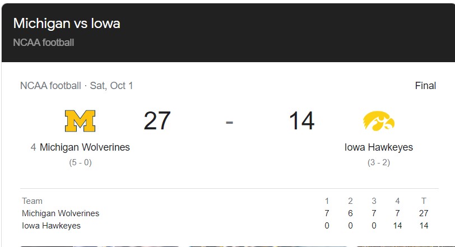Select Michigan Wolverines row in score table
The height and width of the screenshot is (247, 455).
[x=61, y=213]
